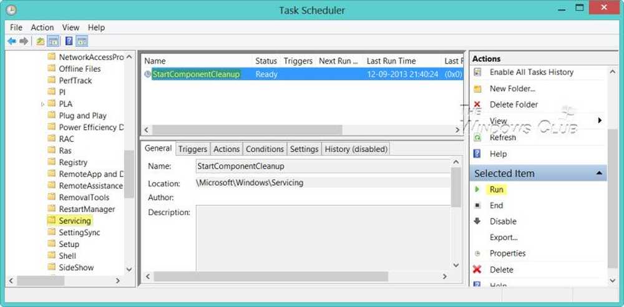Click the Shell folder icon
The image size is (624, 307).
(x=51, y=256)
